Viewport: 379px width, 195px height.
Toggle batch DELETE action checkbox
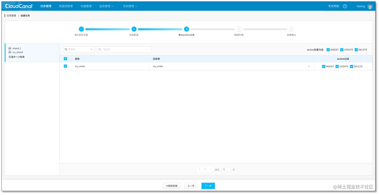click(356, 50)
